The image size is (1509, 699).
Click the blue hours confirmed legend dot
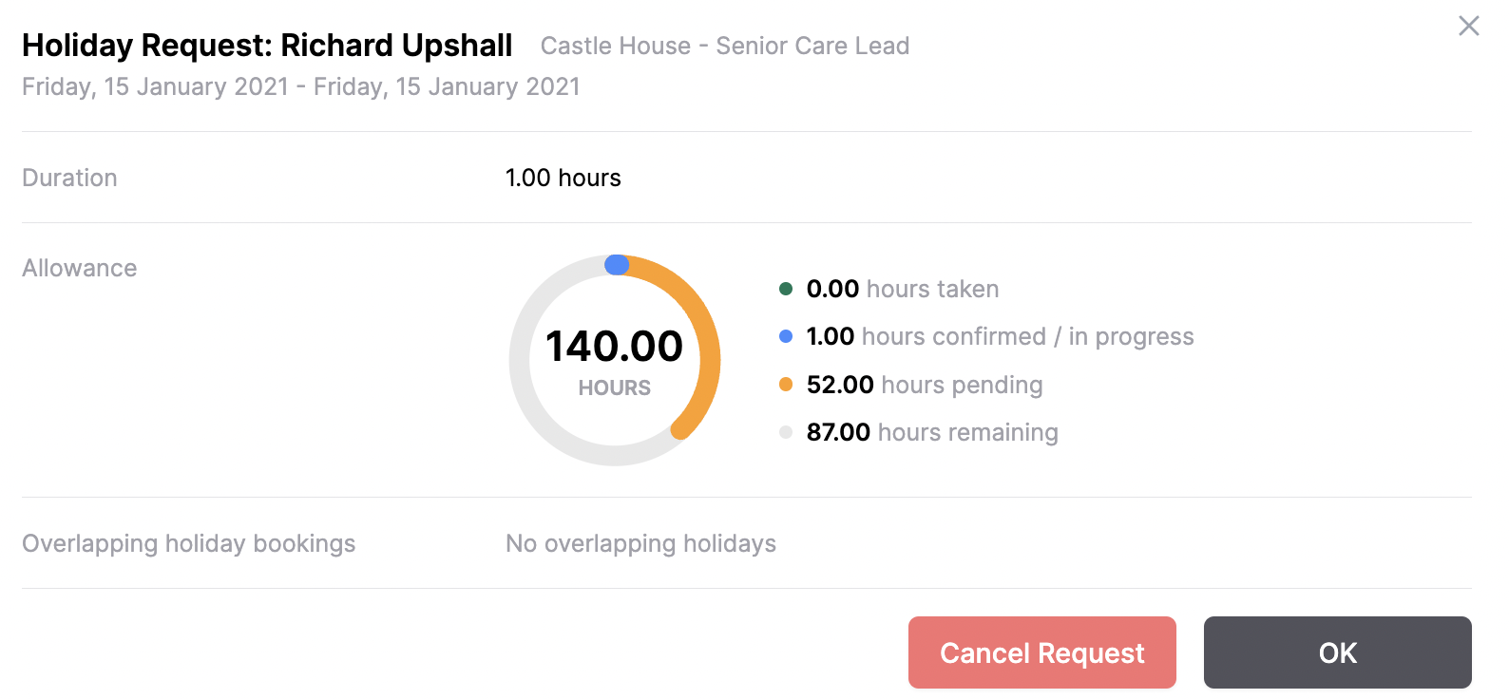tap(785, 335)
